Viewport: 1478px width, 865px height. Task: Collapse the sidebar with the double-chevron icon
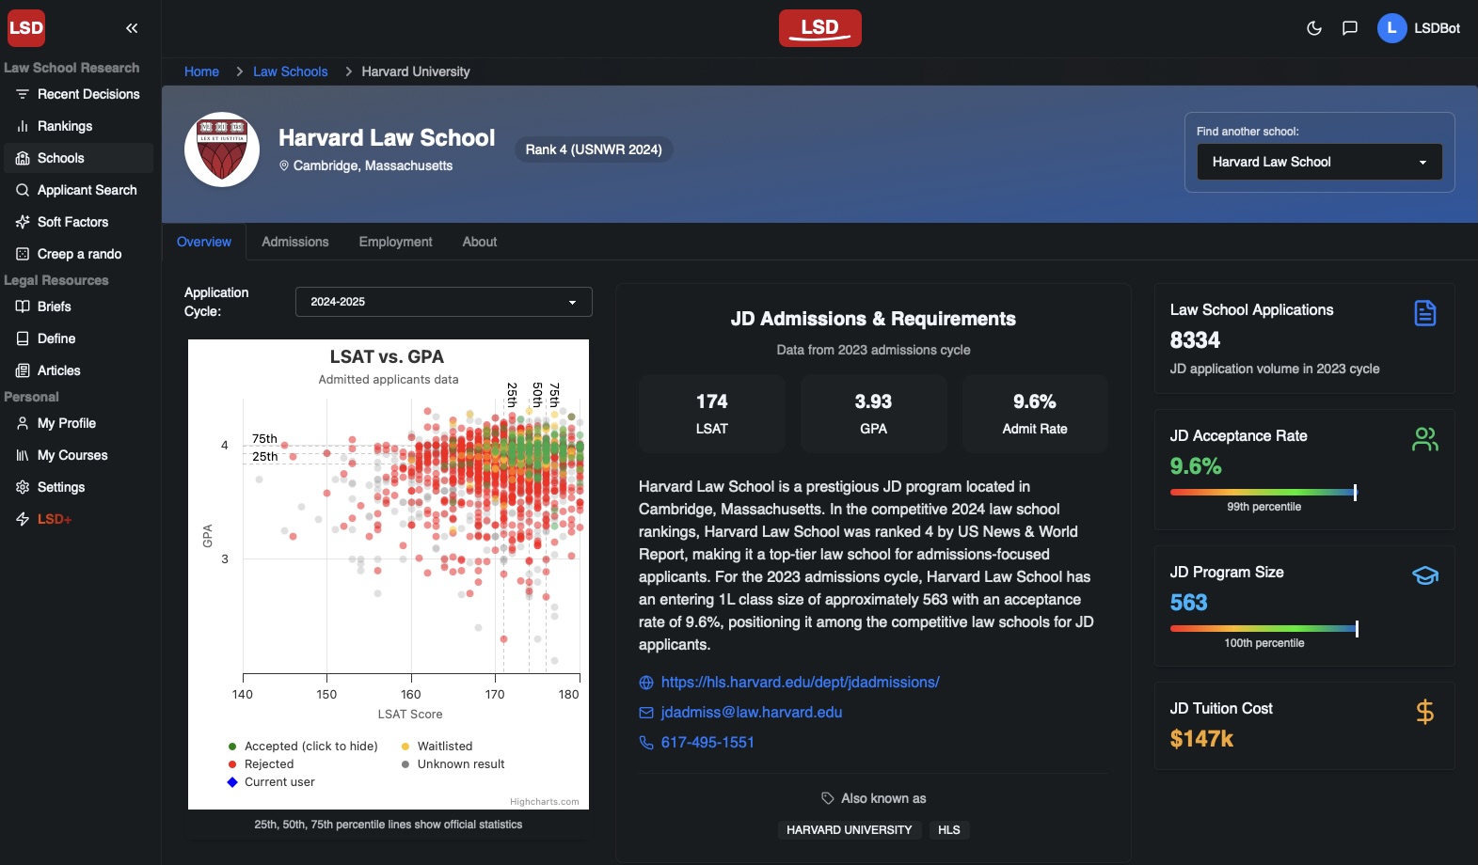coord(132,28)
